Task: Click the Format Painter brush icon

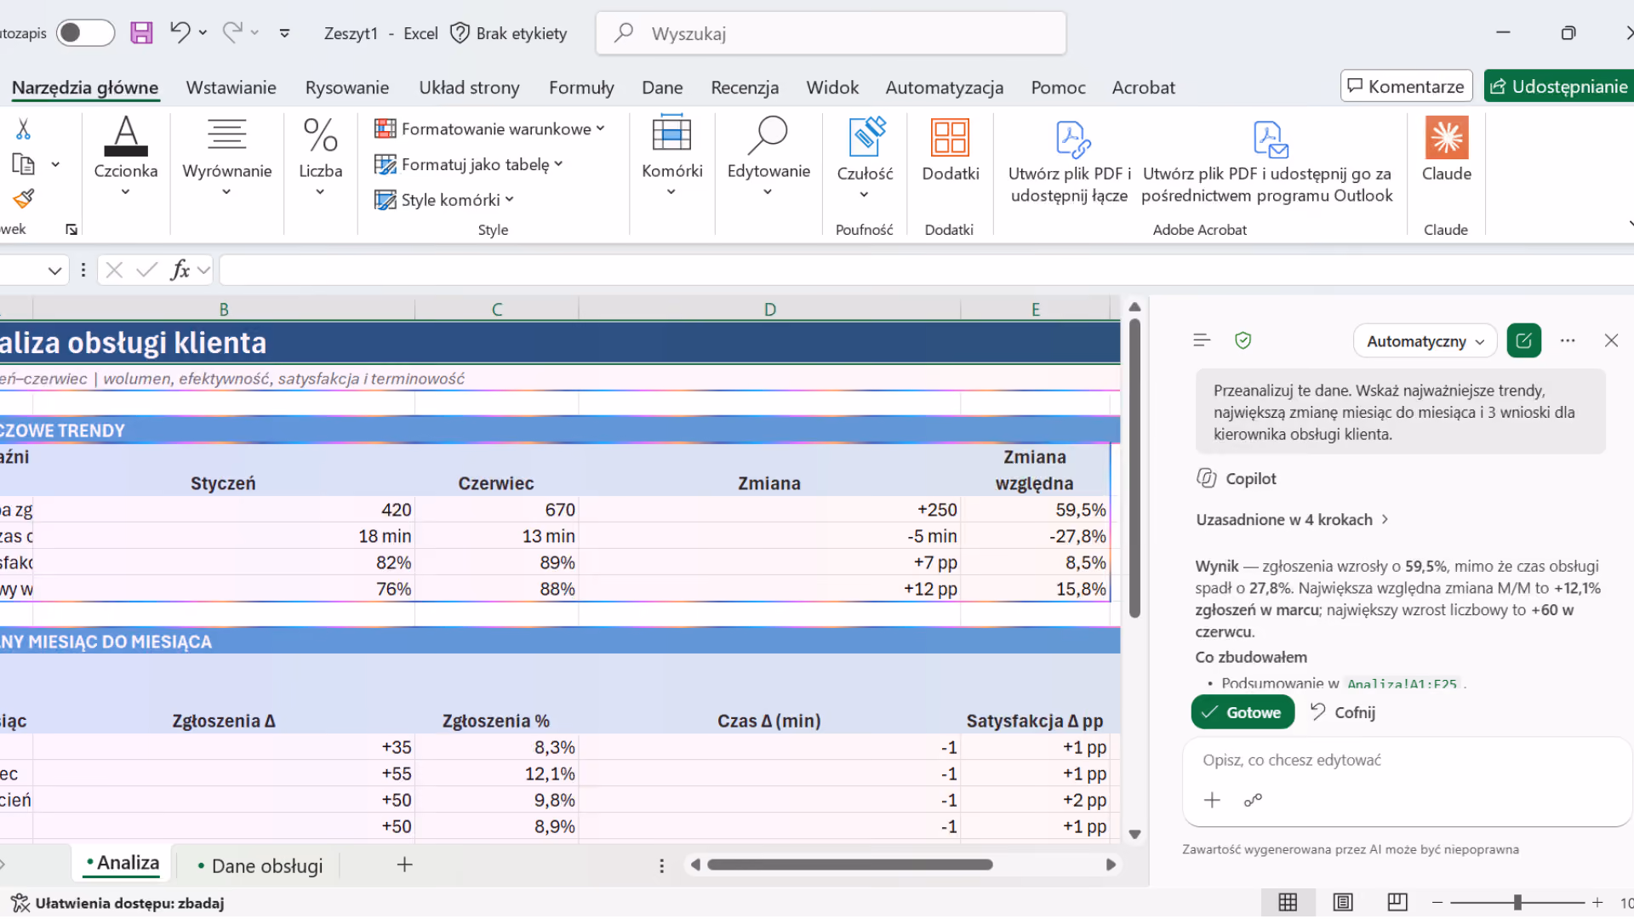Action: click(x=23, y=198)
